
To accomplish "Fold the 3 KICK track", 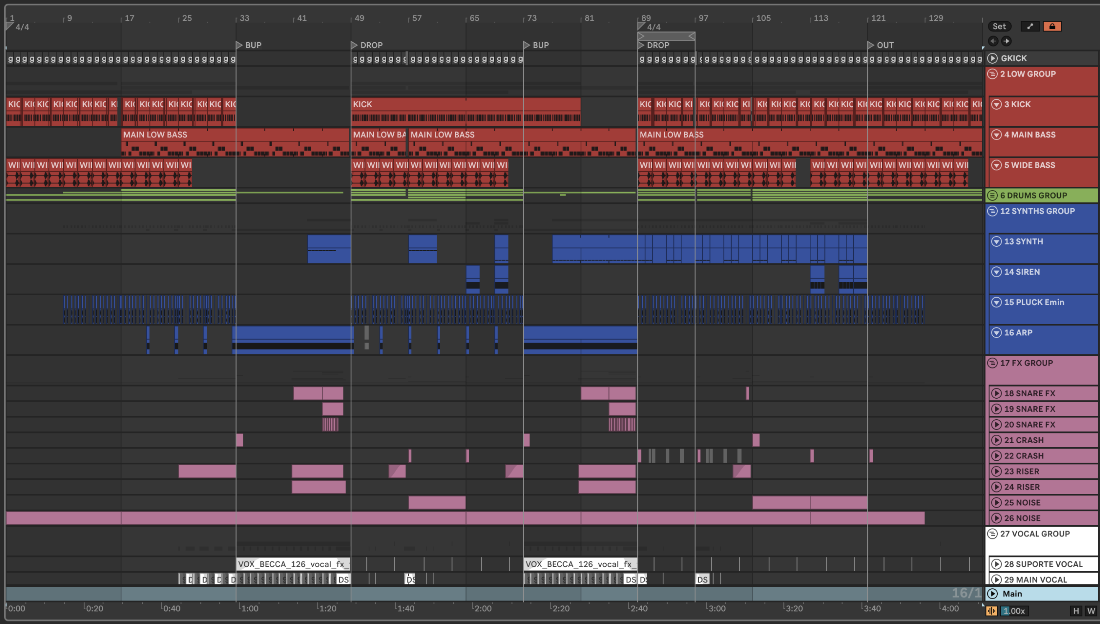I will pyautogui.click(x=996, y=104).
